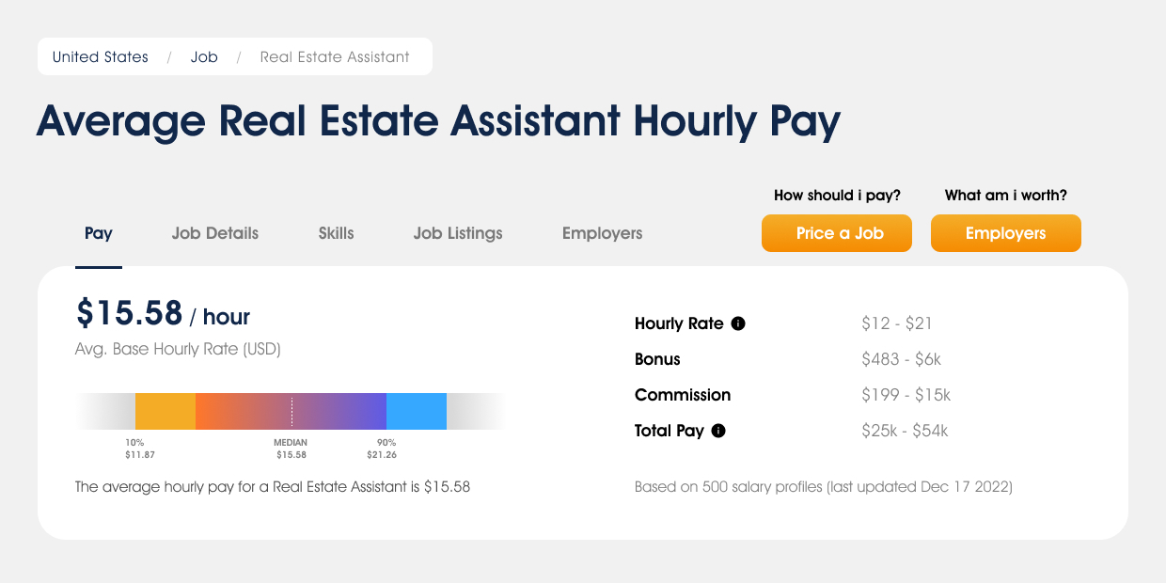Screen dimensions: 1166x583
Task: Open the Job breadcrumb link
Action: click(204, 56)
